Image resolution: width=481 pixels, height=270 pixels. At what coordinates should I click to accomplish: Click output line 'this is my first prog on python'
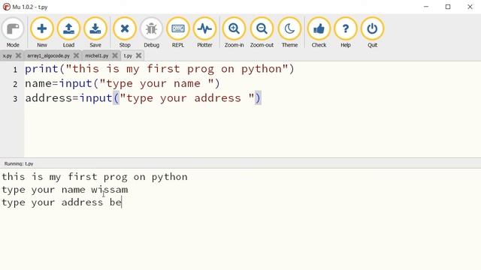click(x=95, y=177)
